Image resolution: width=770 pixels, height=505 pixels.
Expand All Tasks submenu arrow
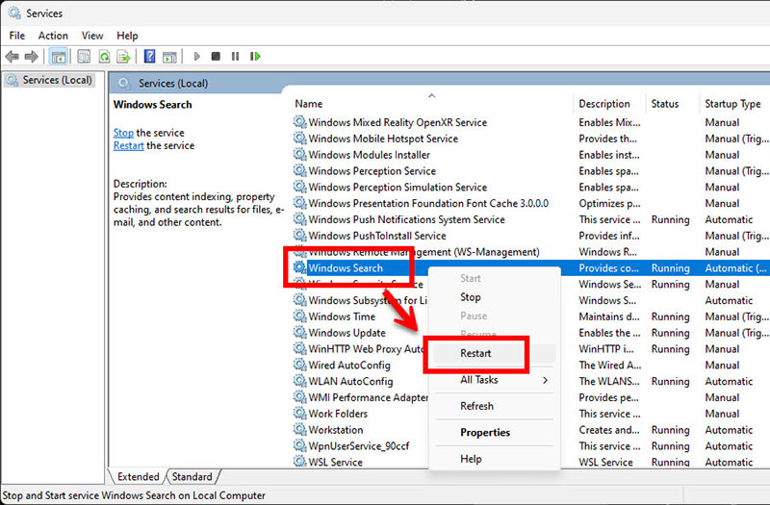[545, 380]
